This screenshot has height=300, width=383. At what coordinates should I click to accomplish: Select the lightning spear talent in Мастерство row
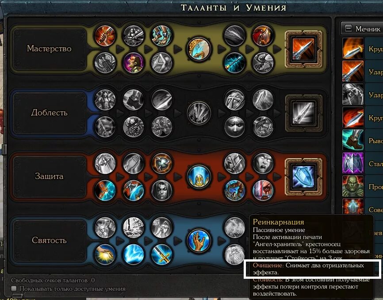[x=234, y=63]
